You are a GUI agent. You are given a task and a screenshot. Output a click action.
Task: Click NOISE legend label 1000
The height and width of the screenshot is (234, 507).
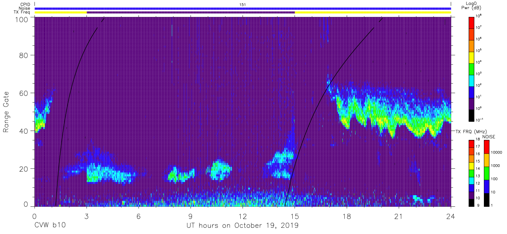[495, 166]
